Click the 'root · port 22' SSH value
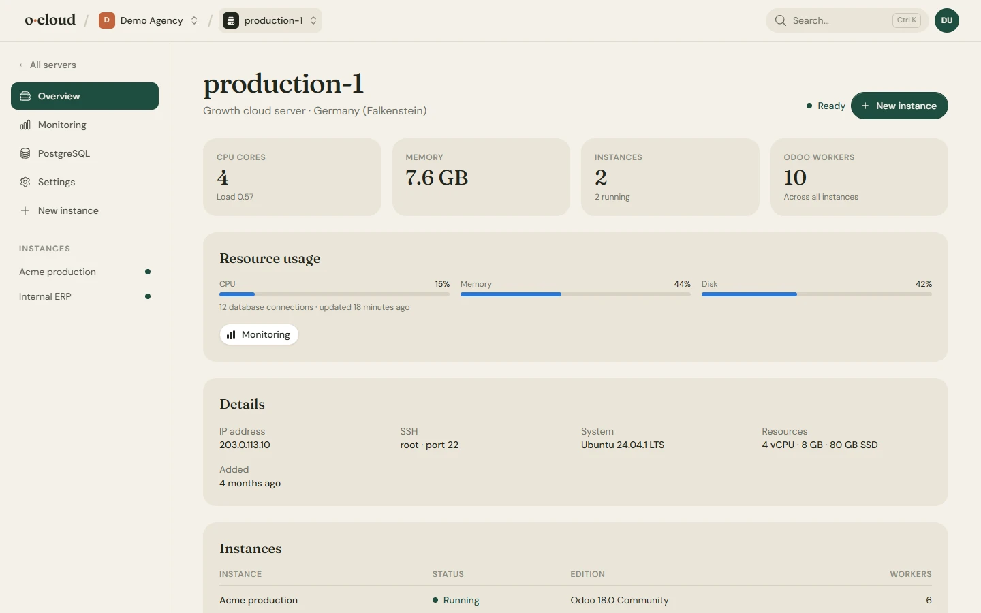This screenshot has height=613, width=981. click(x=429, y=445)
